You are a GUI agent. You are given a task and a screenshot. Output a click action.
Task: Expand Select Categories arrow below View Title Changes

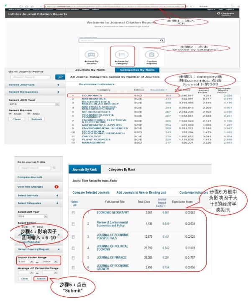pyautogui.click(x=57, y=203)
